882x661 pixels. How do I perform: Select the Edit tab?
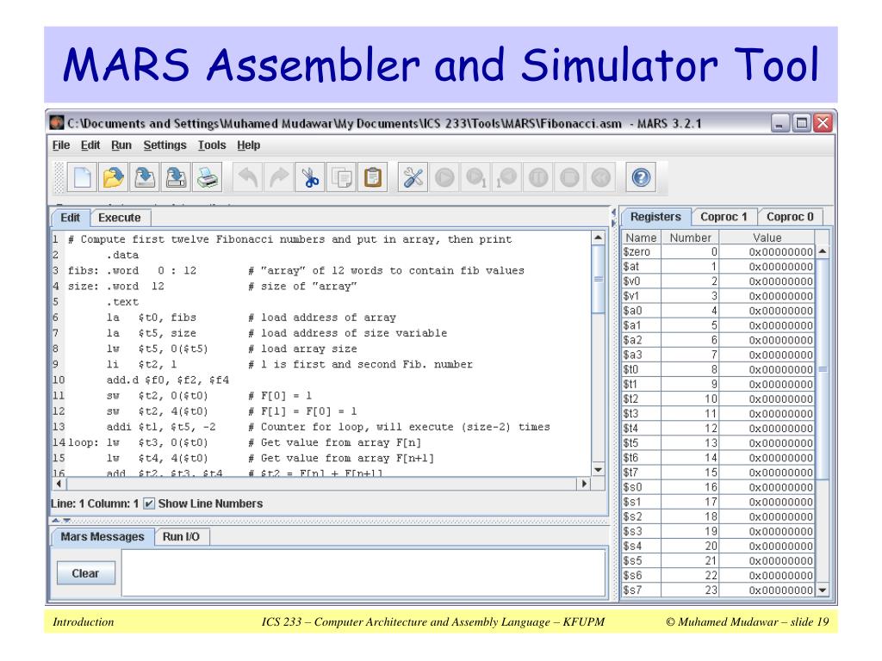click(71, 218)
